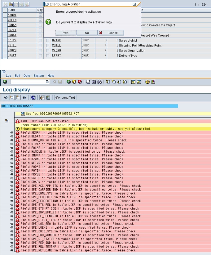Select the Enhancement category 3 possible warning line
Viewport: 211px width, 255px height.
[x=113, y=129]
